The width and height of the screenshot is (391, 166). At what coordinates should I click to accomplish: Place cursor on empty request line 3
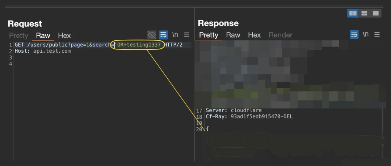[102, 58]
